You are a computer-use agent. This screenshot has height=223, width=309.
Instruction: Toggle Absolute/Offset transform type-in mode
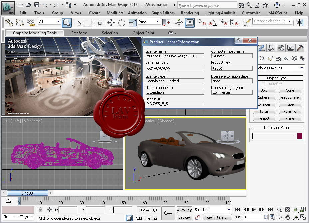50,210
